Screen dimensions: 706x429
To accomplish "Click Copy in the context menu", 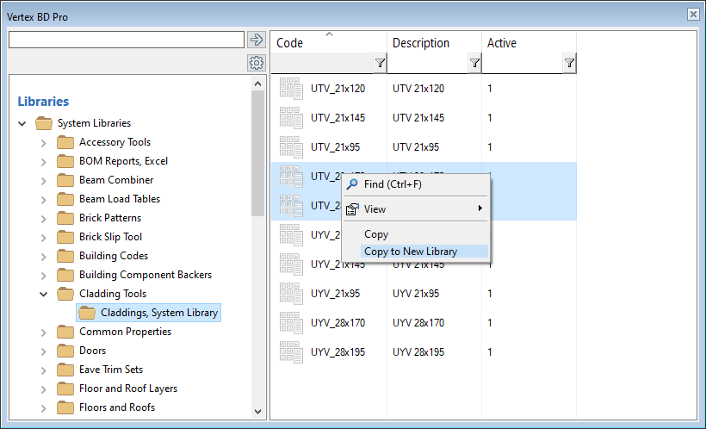I will [376, 234].
